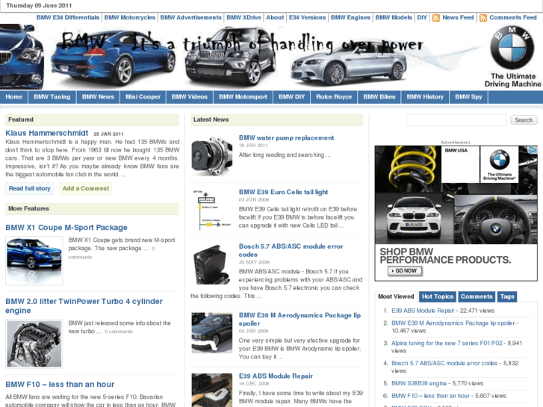Open BMW S38B38 engine link
This screenshot has height=407, width=543.
click(x=419, y=383)
